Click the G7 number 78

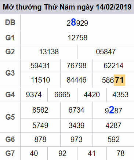[120, 153]
